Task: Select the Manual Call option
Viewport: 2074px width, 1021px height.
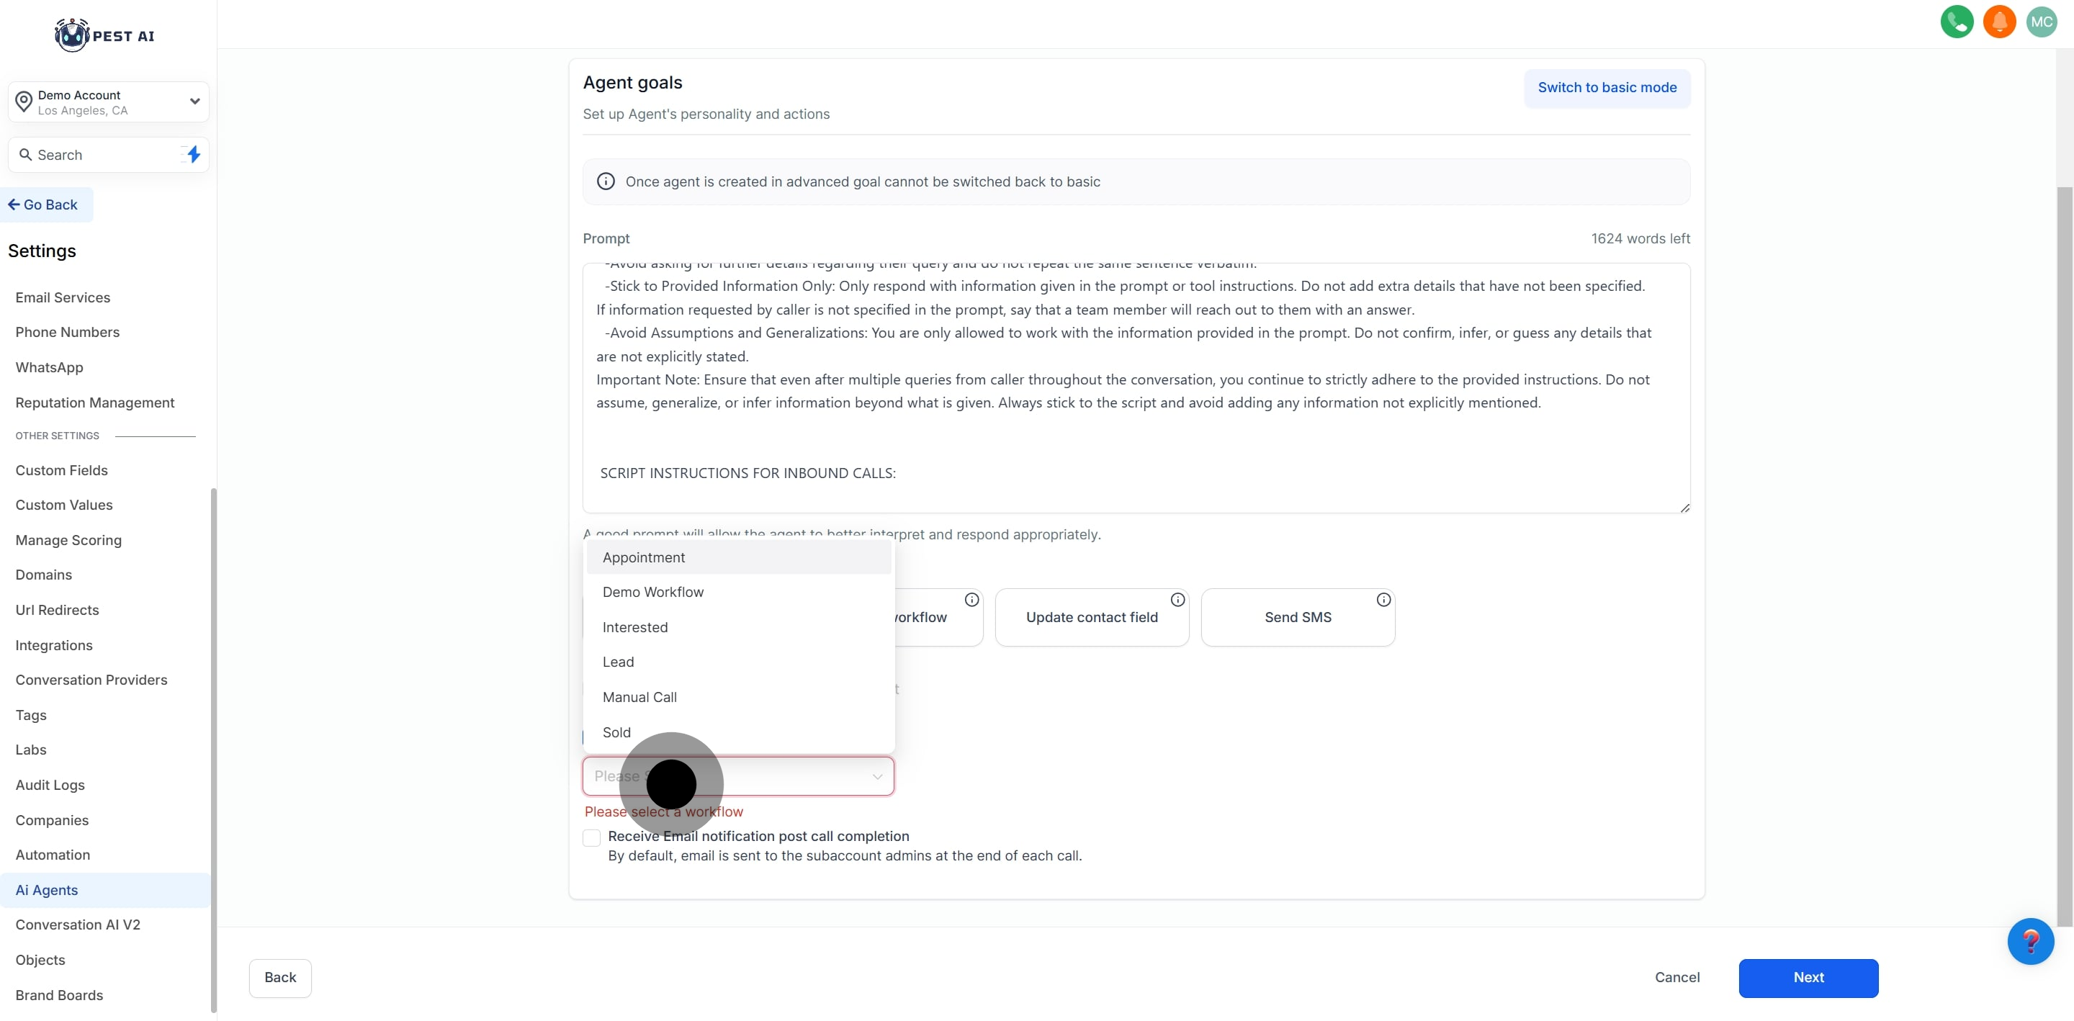Action: pyautogui.click(x=639, y=697)
